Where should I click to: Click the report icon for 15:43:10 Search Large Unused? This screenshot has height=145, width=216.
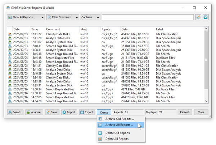click(x=10, y=62)
